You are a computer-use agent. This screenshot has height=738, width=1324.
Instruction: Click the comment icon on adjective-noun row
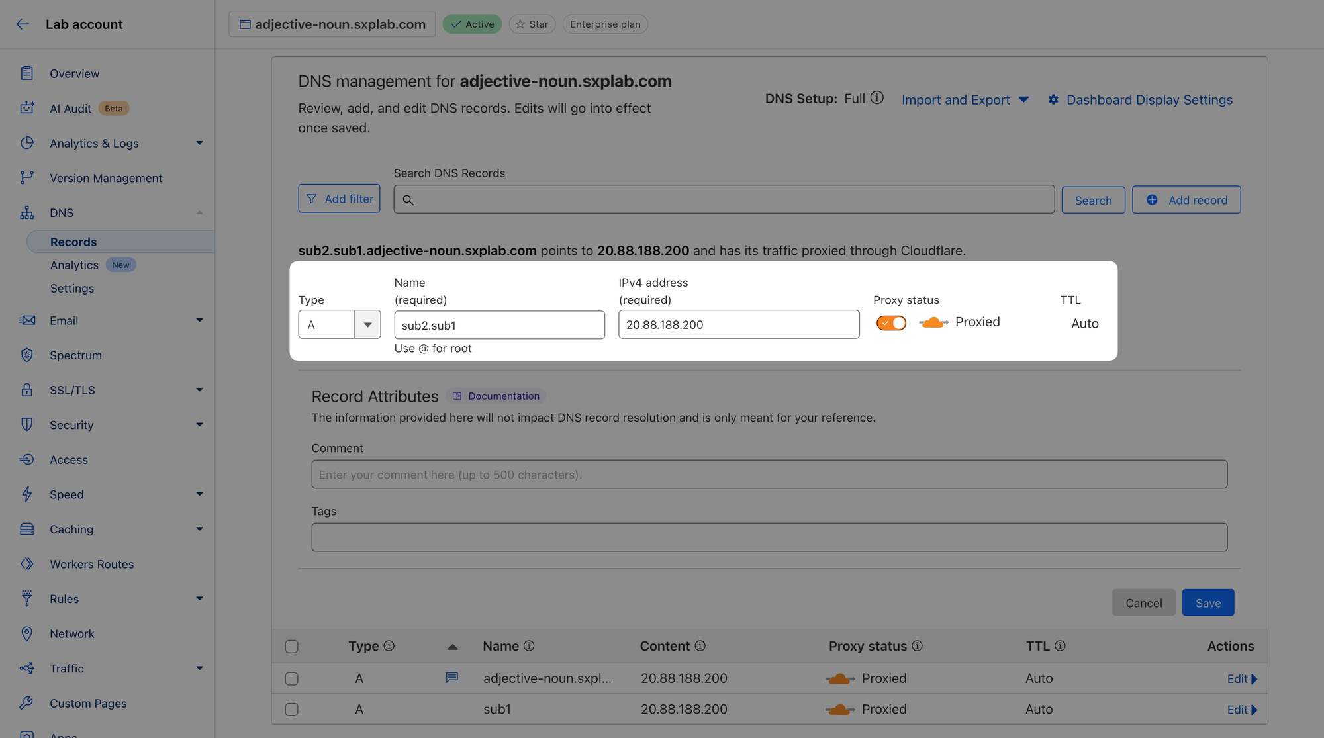coord(452,678)
